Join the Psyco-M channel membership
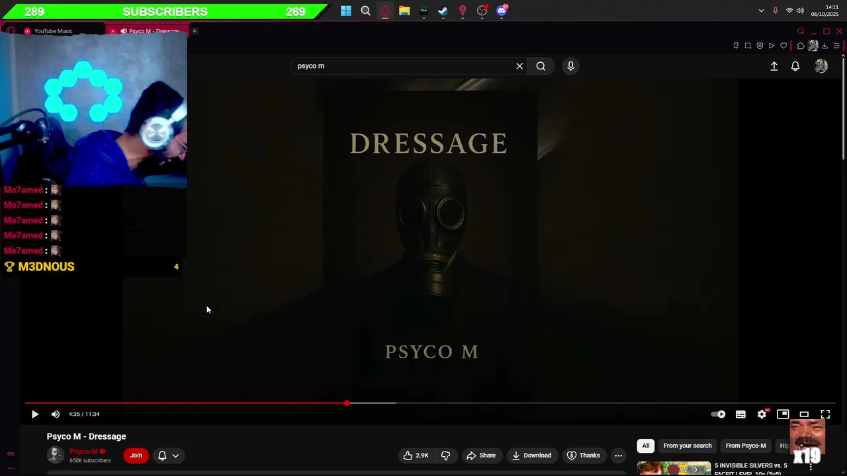 (136, 456)
